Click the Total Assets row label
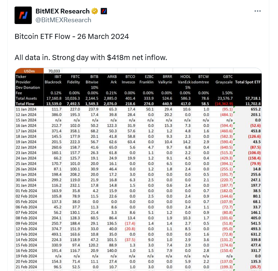 click(26, 98)
